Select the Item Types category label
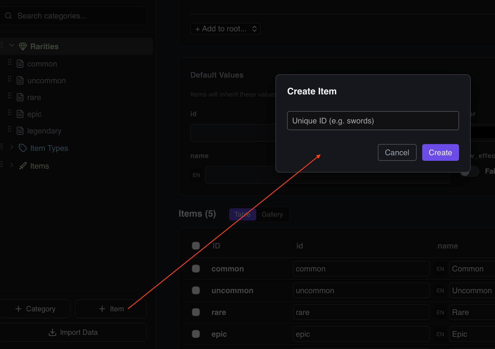Image resolution: width=495 pixels, height=349 pixels. [x=49, y=148]
